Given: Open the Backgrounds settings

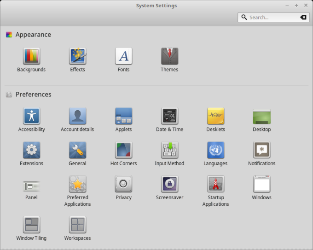Looking at the screenshot, I should 31,56.
